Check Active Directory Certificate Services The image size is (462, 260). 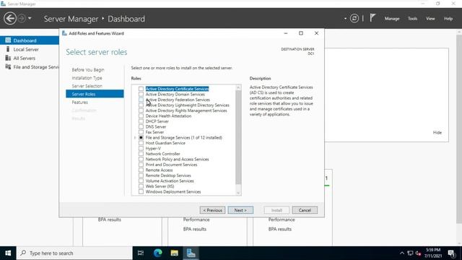pyautogui.click(x=141, y=89)
